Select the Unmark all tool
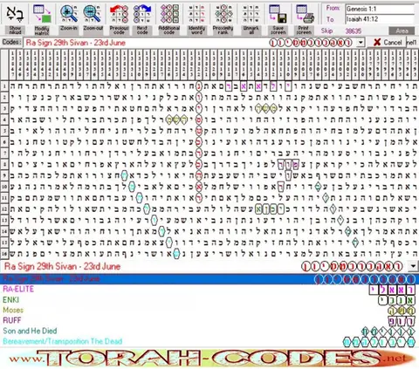419x369 pixels. click(251, 19)
